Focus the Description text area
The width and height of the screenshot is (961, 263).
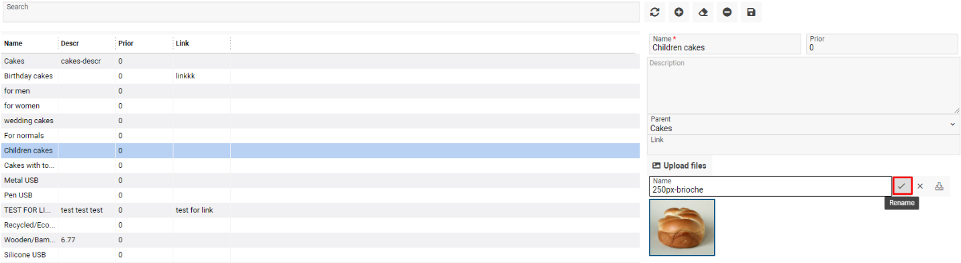(x=803, y=86)
